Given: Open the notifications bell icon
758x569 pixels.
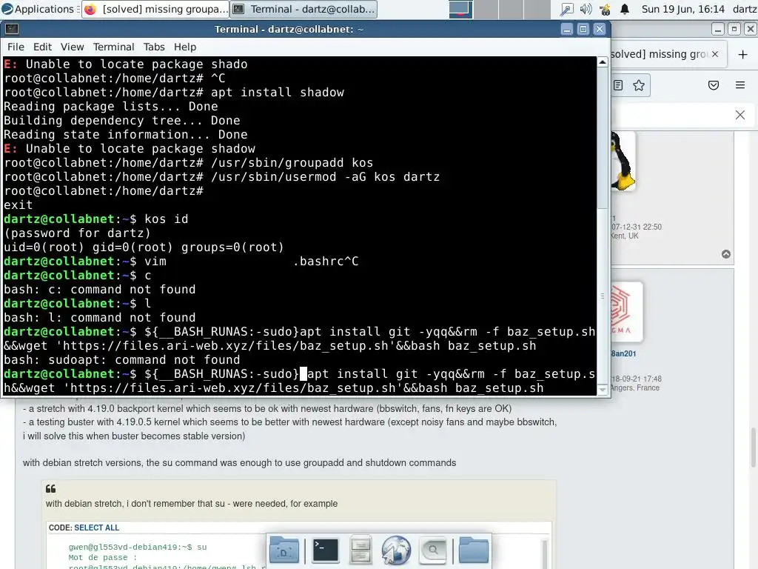Looking at the screenshot, I should click(625, 9).
